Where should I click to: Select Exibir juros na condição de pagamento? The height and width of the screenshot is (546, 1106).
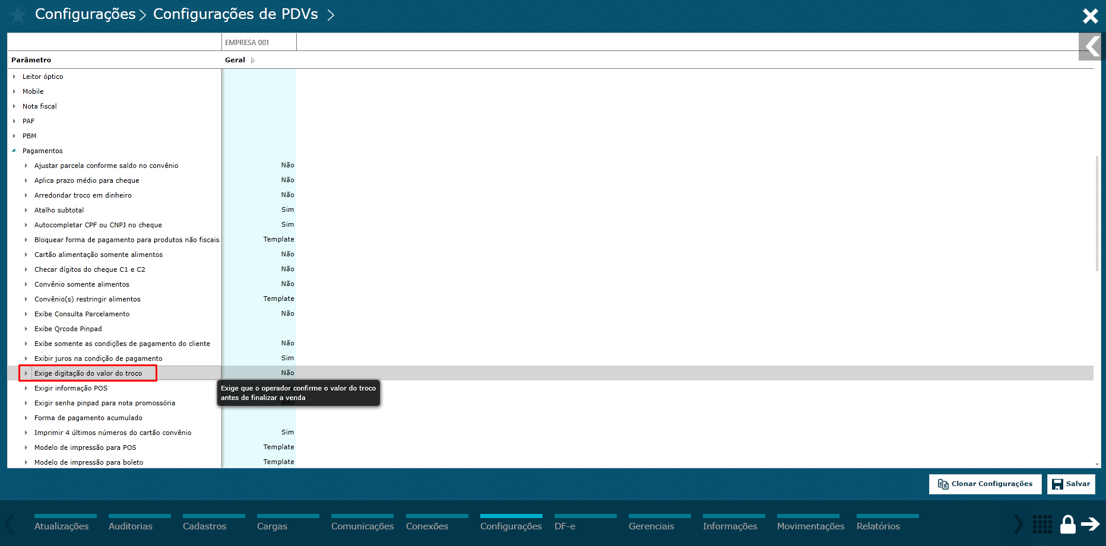tap(99, 358)
